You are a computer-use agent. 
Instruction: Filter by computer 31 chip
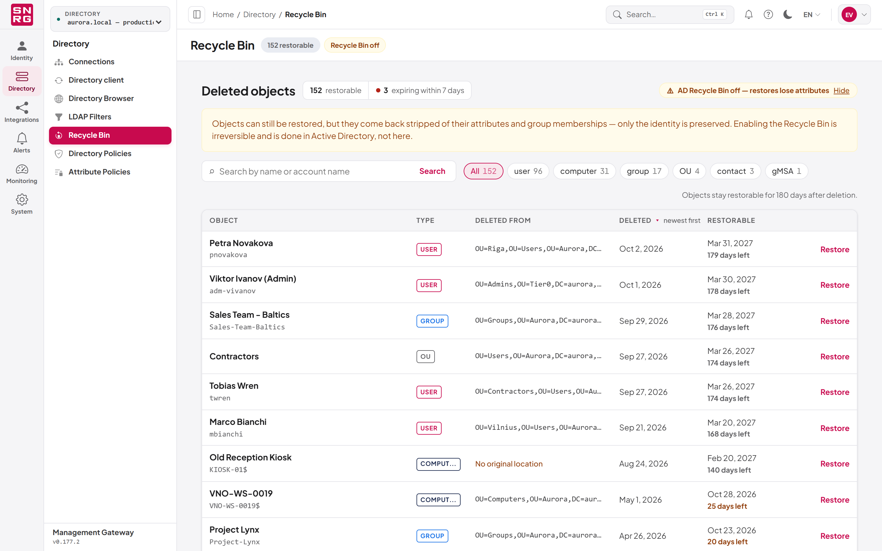[584, 171]
